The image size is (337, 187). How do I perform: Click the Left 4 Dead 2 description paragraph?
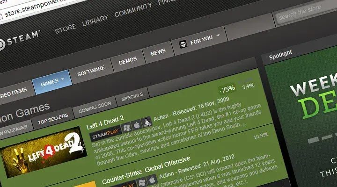pyautogui.click(x=176, y=135)
